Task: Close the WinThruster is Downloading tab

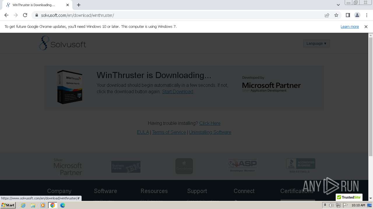Action: (68, 5)
